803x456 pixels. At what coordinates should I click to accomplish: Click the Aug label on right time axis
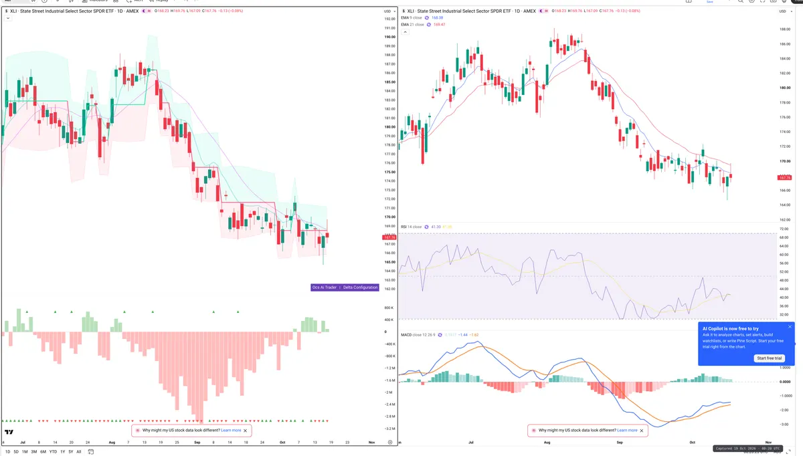click(x=547, y=442)
